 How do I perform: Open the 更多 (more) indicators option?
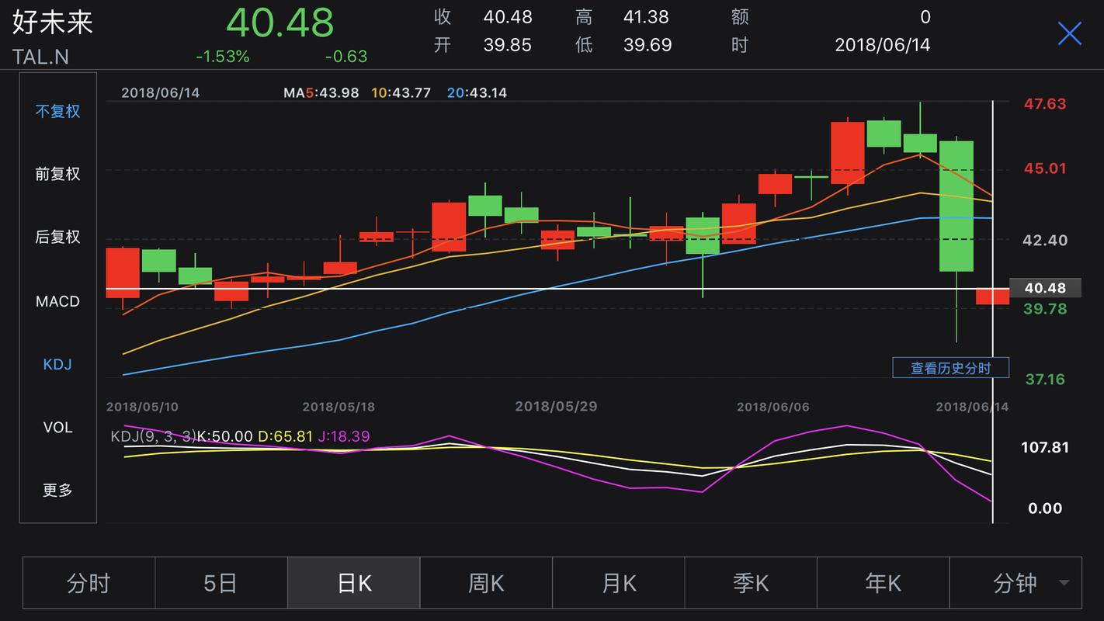pyautogui.click(x=57, y=489)
